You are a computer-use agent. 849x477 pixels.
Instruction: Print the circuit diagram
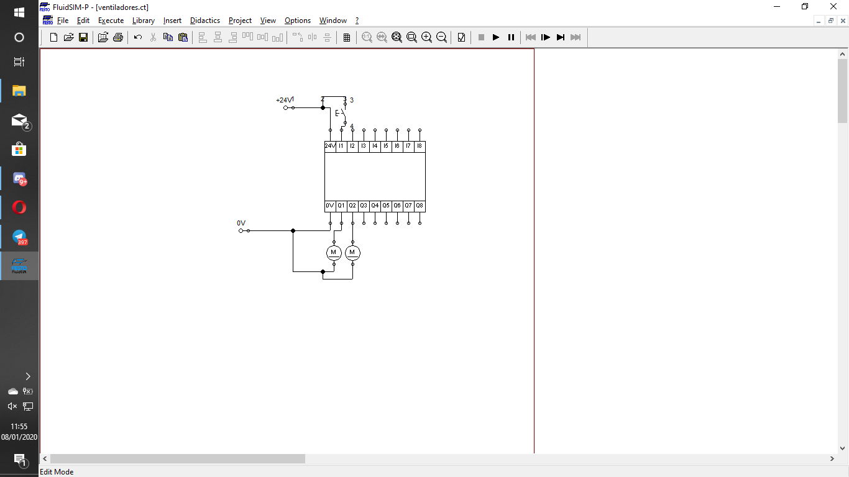(x=118, y=37)
